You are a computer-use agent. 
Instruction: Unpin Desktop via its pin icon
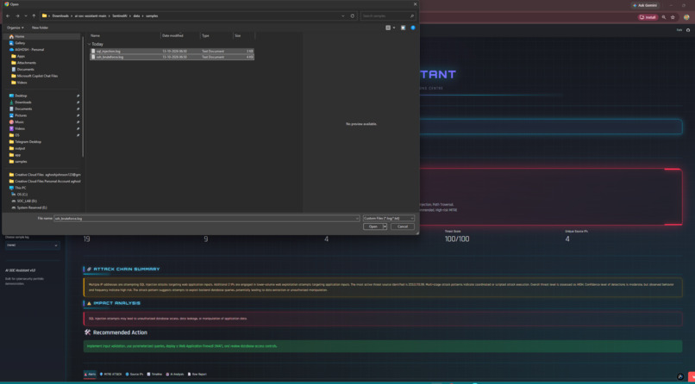(x=78, y=96)
